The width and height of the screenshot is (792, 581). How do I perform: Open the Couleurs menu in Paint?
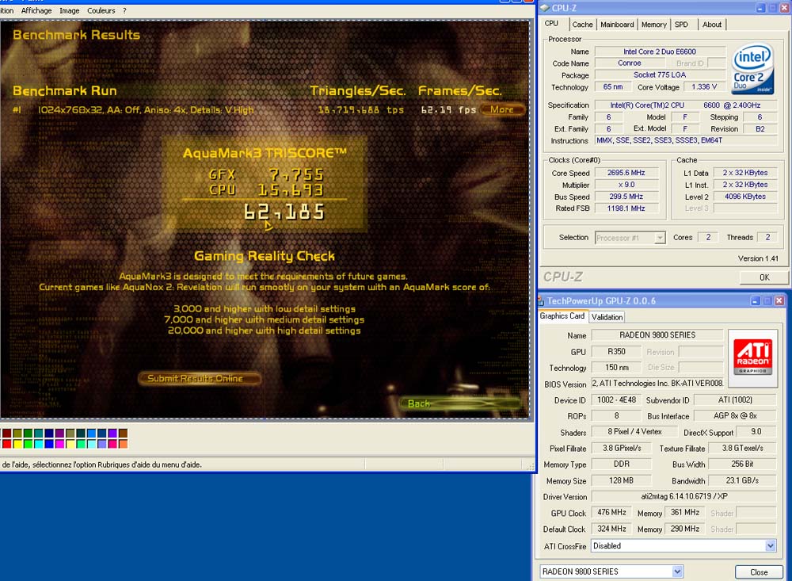(101, 10)
